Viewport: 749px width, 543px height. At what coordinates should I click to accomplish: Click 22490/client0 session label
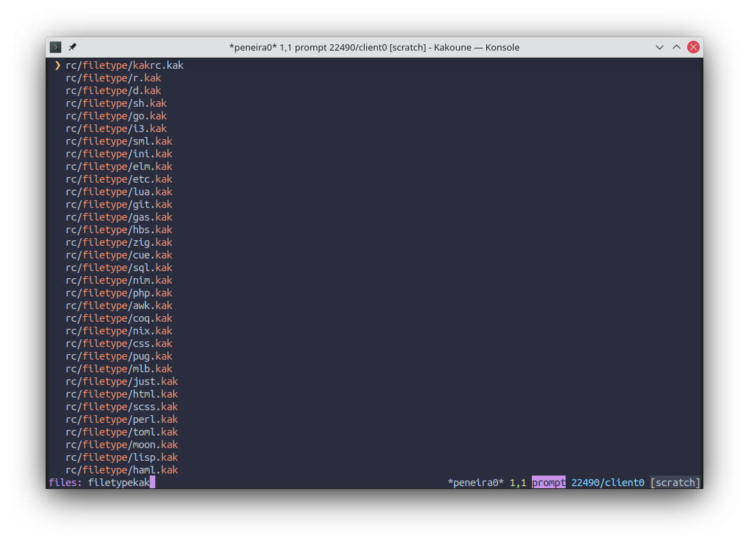[x=608, y=483]
